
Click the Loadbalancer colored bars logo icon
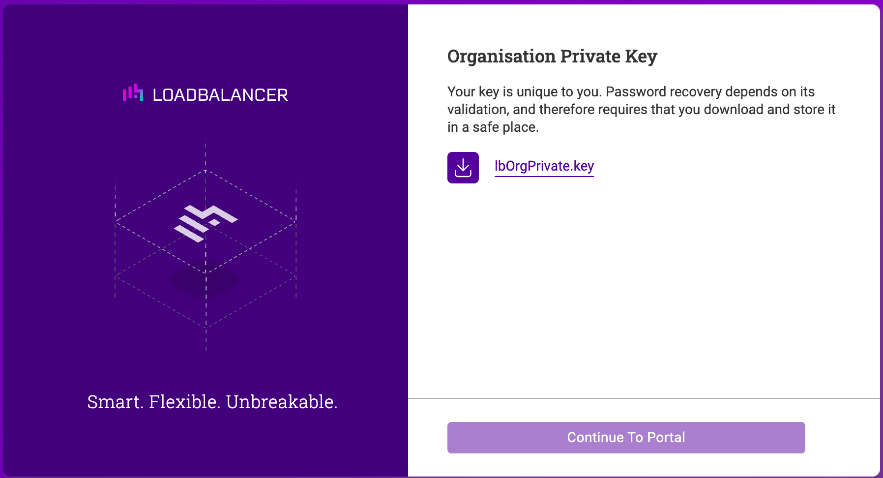[x=133, y=92]
